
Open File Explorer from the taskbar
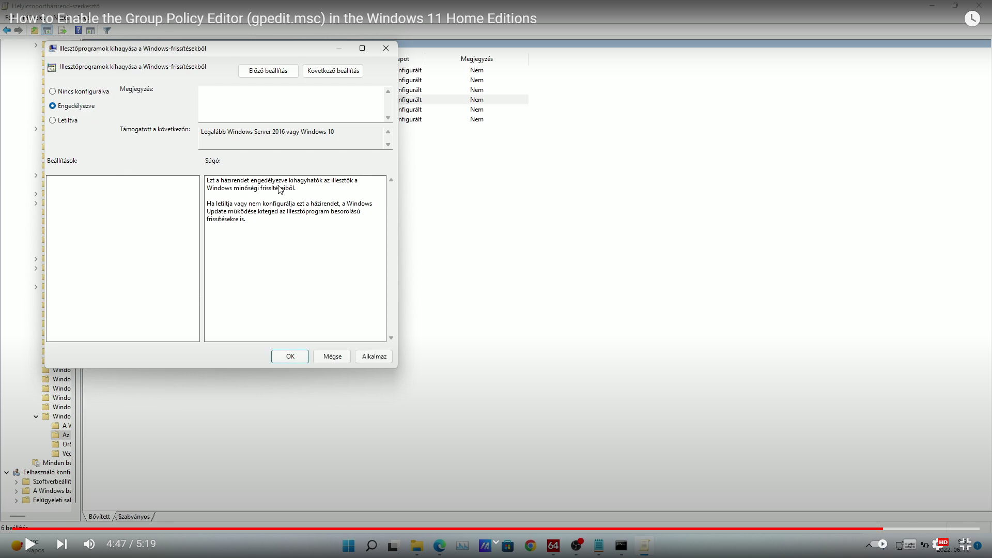(416, 546)
